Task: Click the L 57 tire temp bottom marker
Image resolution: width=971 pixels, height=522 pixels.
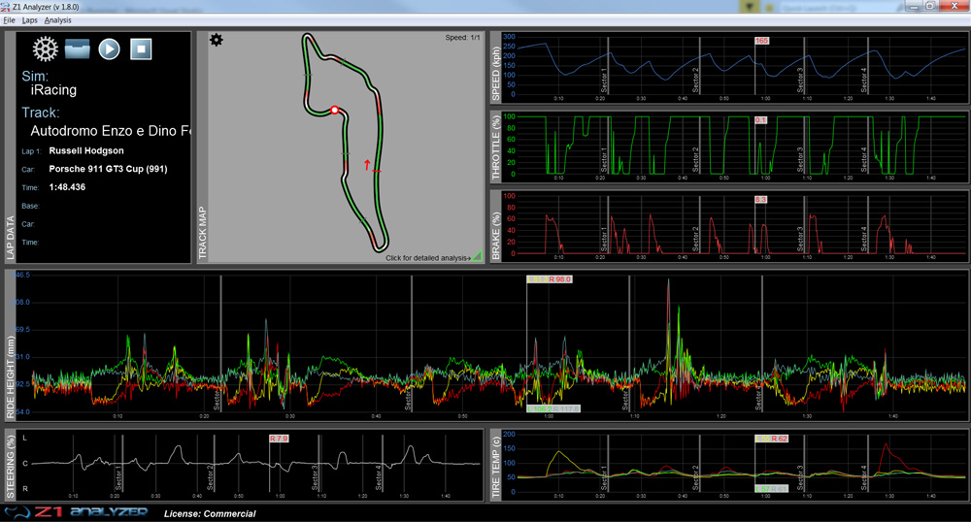Action: (x=762, y=489)
